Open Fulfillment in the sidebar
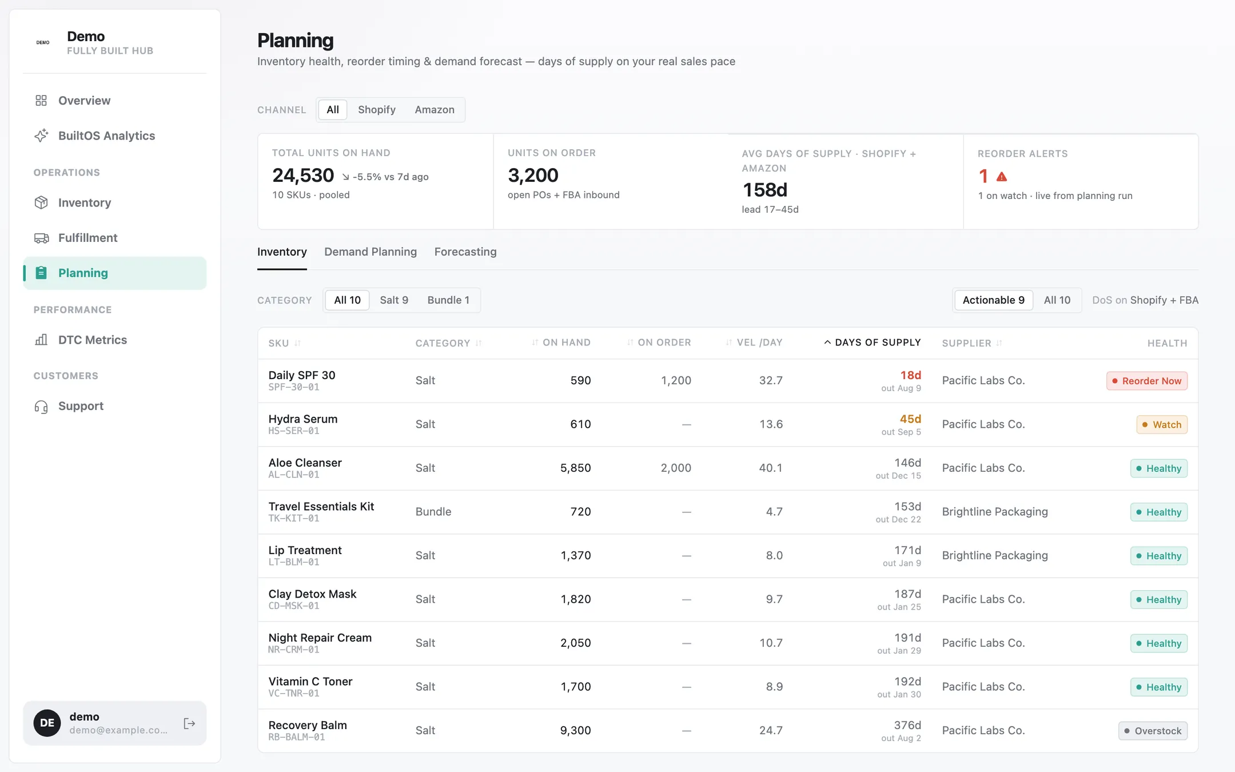The image size is (1235, 772). click(115, 238)
